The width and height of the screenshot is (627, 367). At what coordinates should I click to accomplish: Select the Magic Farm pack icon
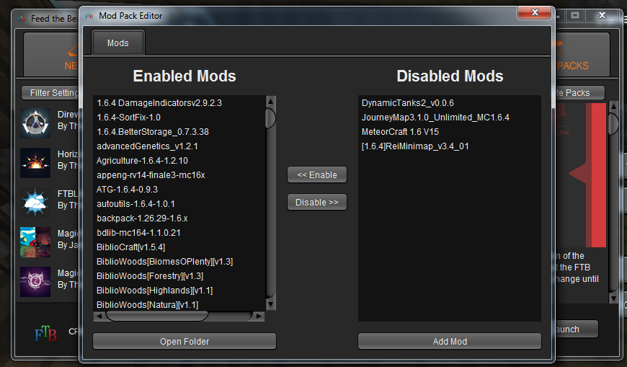click(35, 242)
